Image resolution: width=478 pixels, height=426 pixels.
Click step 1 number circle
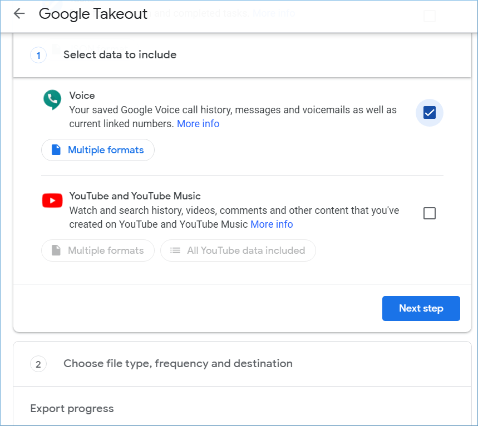[38, 56]
